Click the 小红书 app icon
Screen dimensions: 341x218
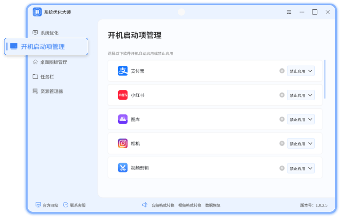[123, 95]
